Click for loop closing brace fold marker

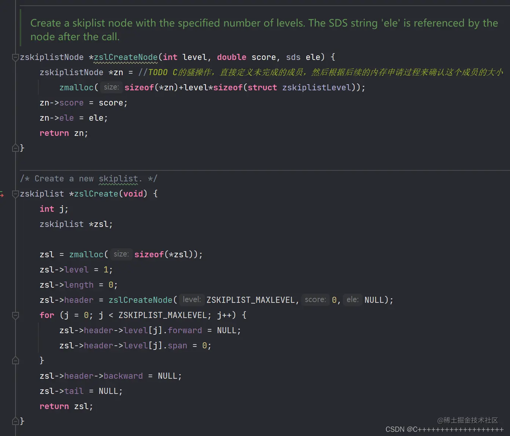point(16,360)
